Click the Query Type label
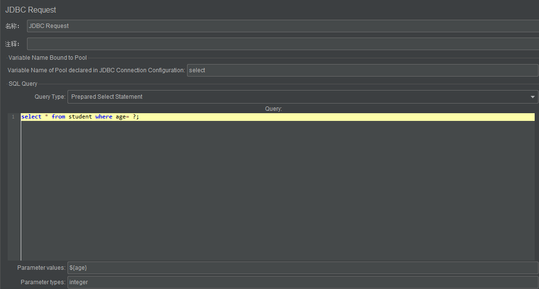Screen dimensions: 539x289 coord(50,97)
